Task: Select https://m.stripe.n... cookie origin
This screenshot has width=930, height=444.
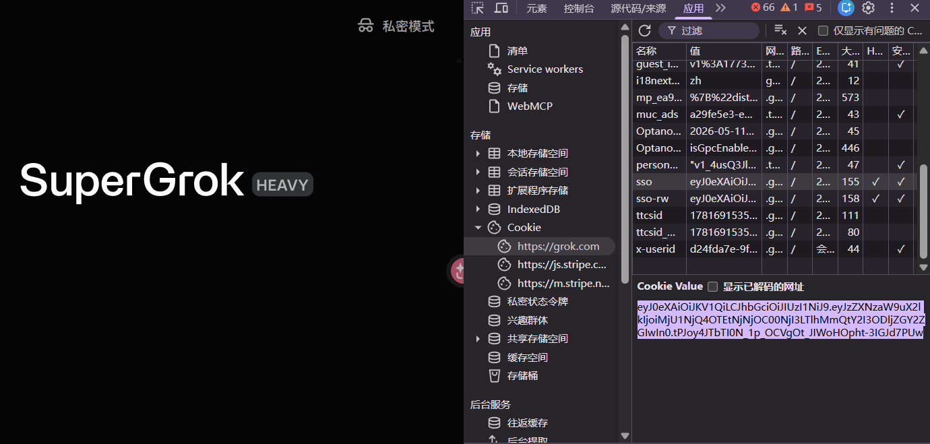Action: point(563,283)
